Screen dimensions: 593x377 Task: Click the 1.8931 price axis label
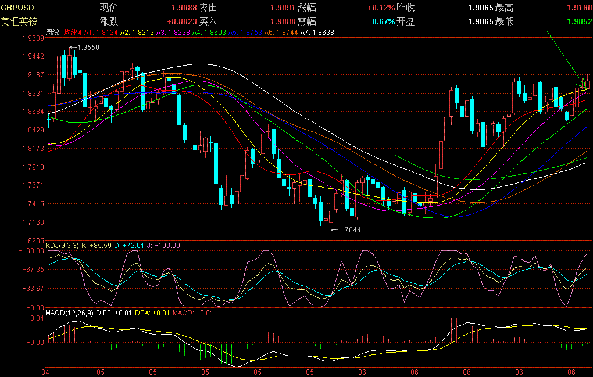(33, 94)
